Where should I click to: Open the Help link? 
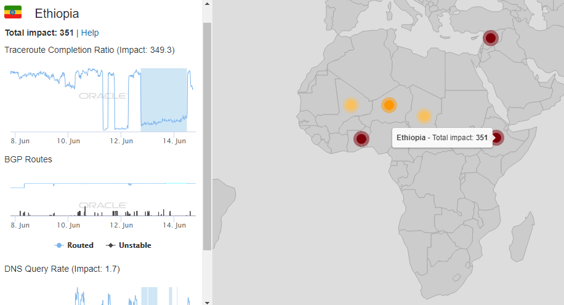90,33
